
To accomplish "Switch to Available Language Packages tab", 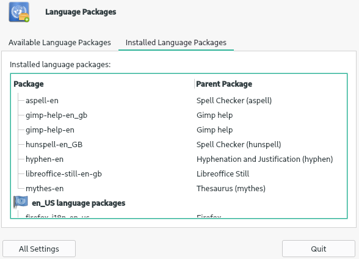I will coord(60,43).
